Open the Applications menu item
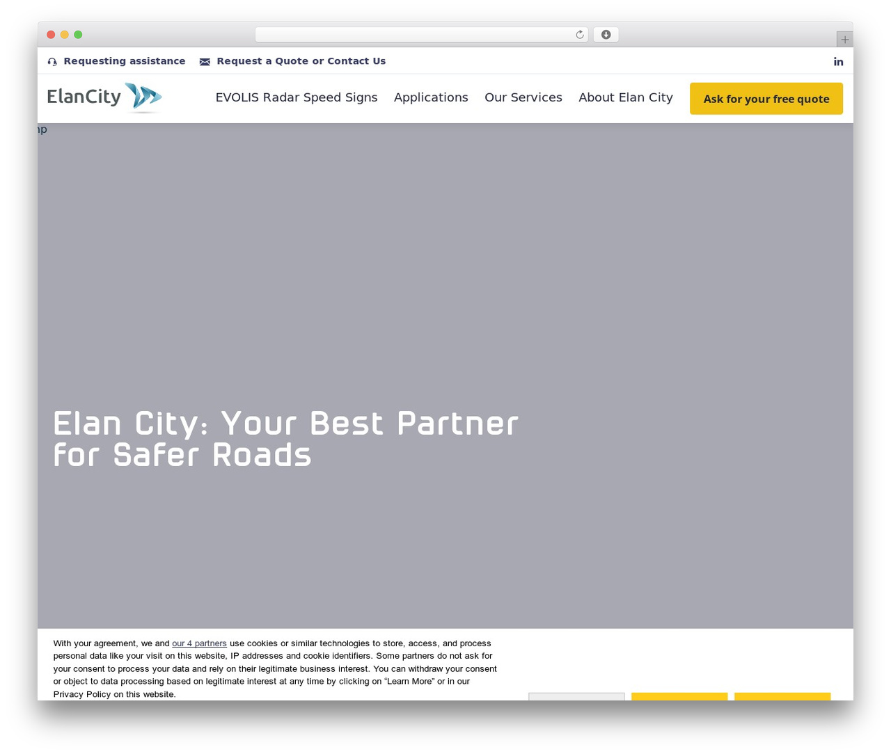This screenshot has width=891, height=754. tap(431, 97)
